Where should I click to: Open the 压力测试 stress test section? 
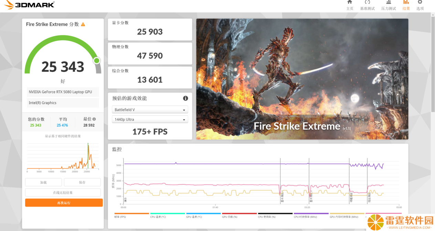389,5
